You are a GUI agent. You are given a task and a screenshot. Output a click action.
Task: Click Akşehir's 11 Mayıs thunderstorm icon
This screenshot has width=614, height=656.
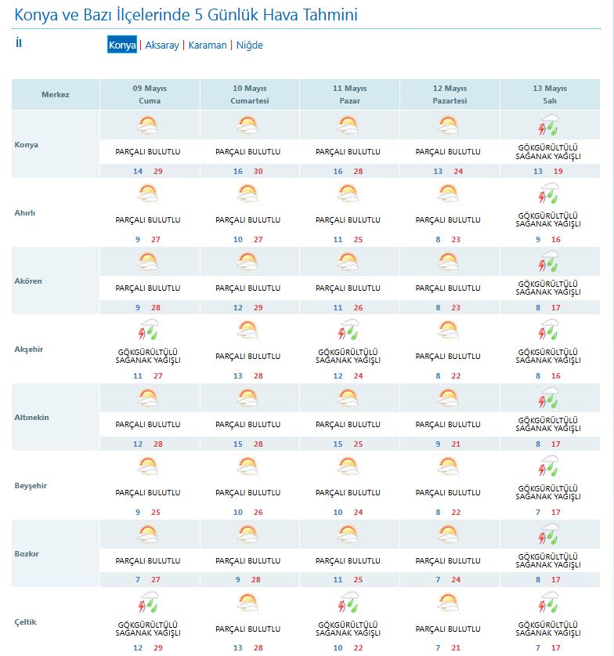coord(349,330)
